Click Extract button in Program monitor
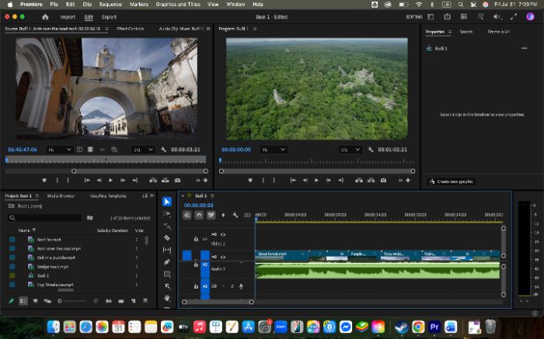Image resolution: width=544 pixels, height=339 pixels. coord(371,181)
